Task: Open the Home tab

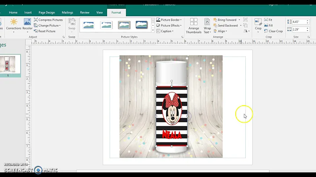Action: click(13, 12)
